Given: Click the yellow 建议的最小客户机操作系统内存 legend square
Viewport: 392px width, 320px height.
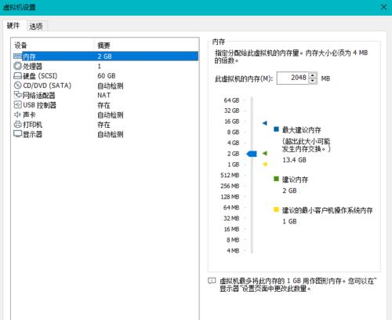Looking at the screenshot, I should pyautogui.click(x=276, y=209).
